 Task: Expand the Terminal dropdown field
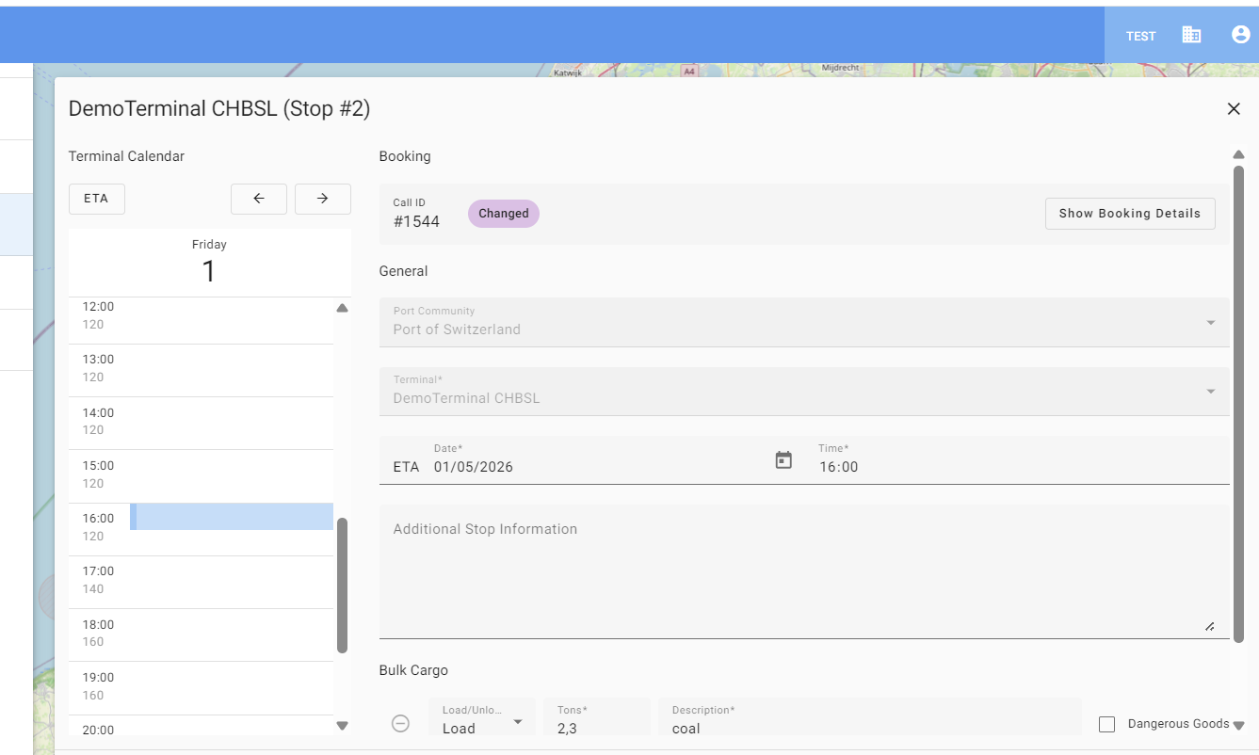(x=1210, y=392)
